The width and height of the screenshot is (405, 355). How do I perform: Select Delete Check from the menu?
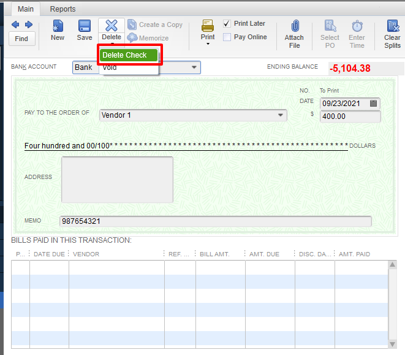129,55
